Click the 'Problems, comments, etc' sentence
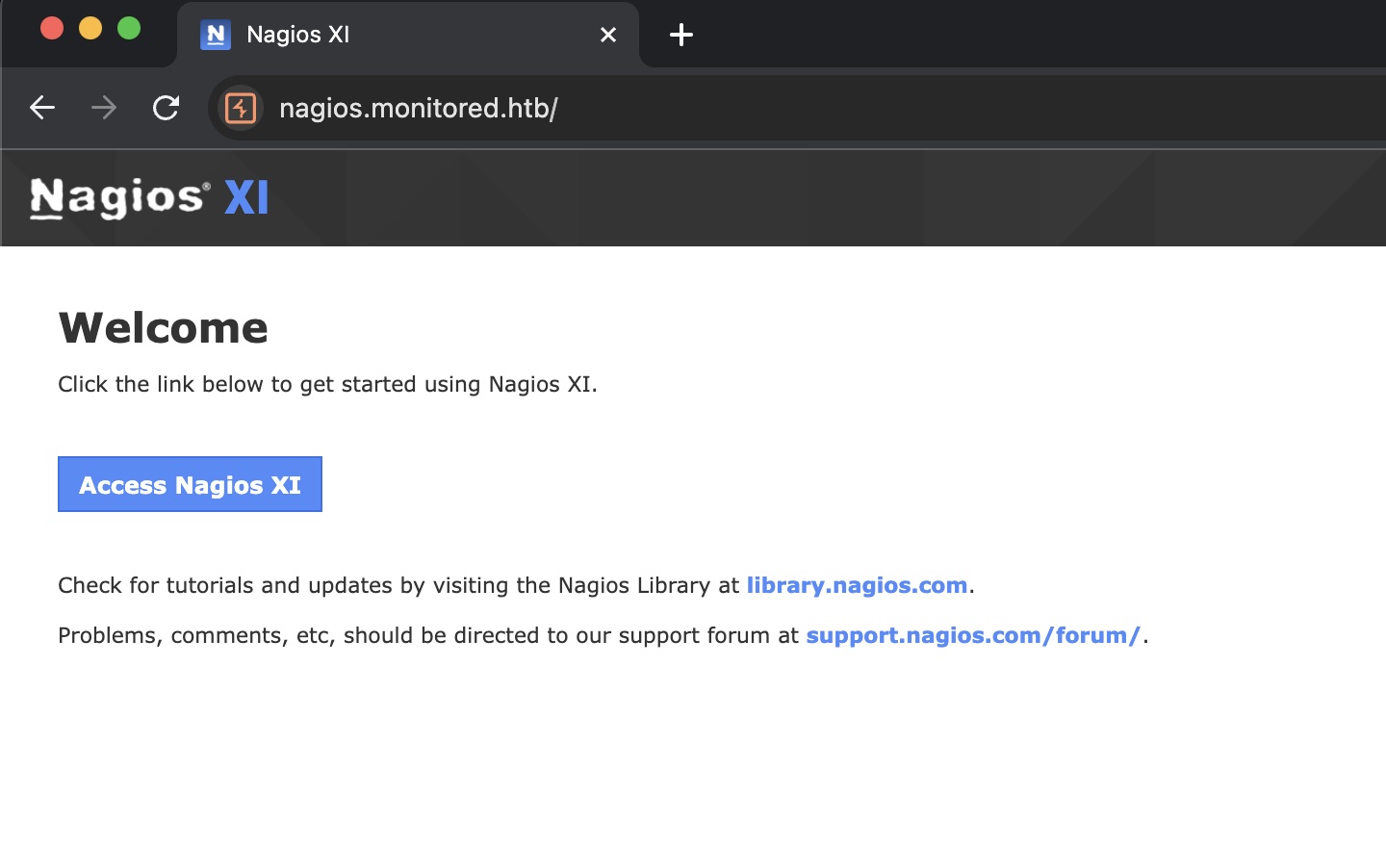 pos(603,635)
